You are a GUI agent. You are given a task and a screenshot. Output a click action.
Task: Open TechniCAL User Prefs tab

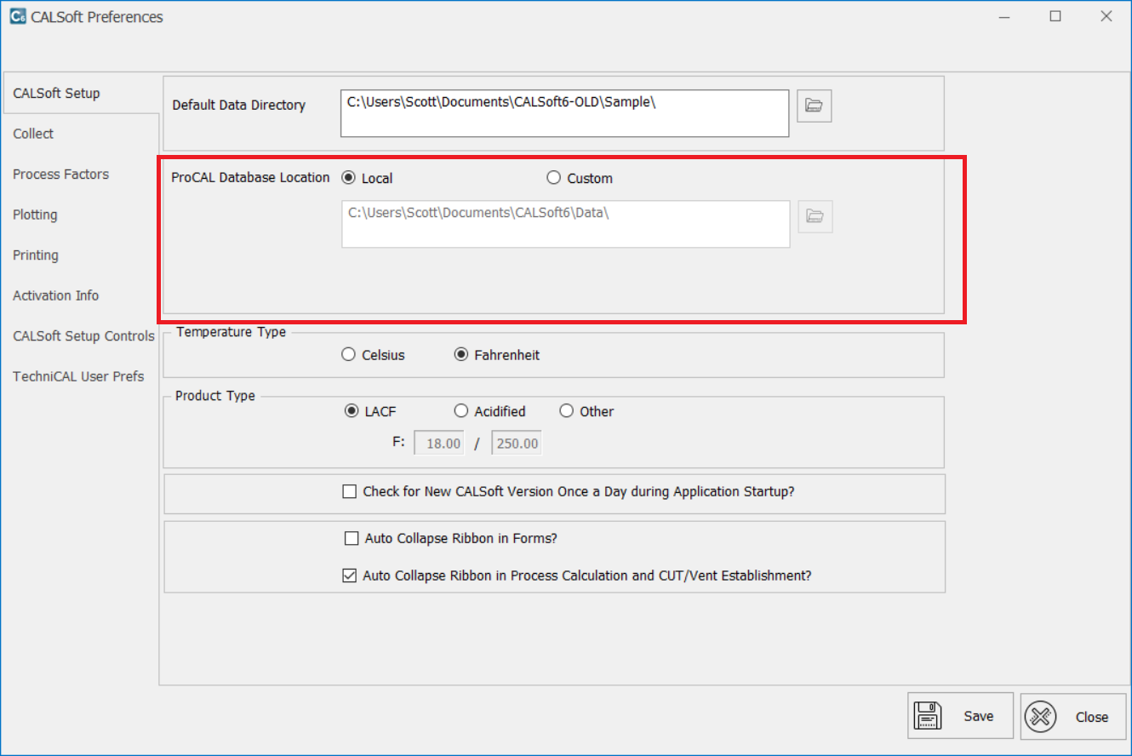point(78,376)
